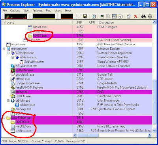
Task: Sort by the CPU column header
Action: (90, 22)
